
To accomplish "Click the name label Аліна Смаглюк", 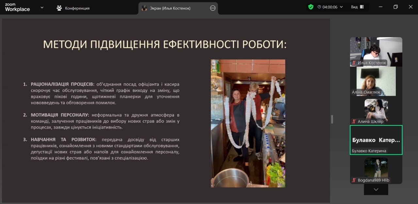I will (366, 92).
